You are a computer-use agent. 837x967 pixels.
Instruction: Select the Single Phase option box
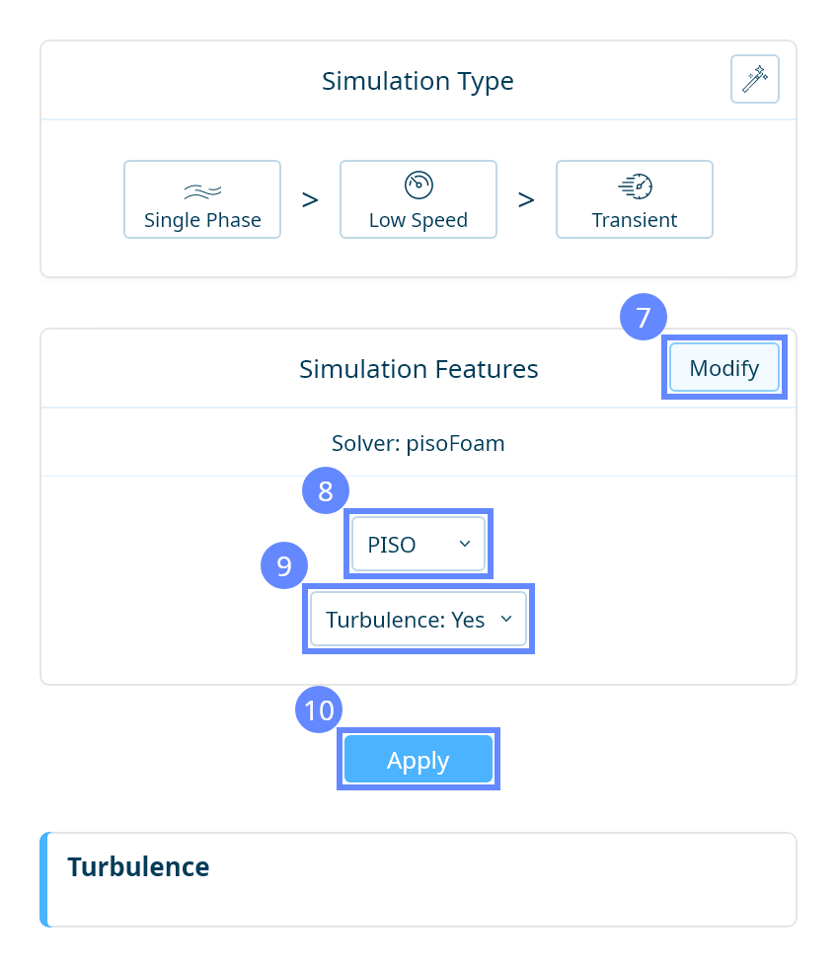tap(202, 199)
